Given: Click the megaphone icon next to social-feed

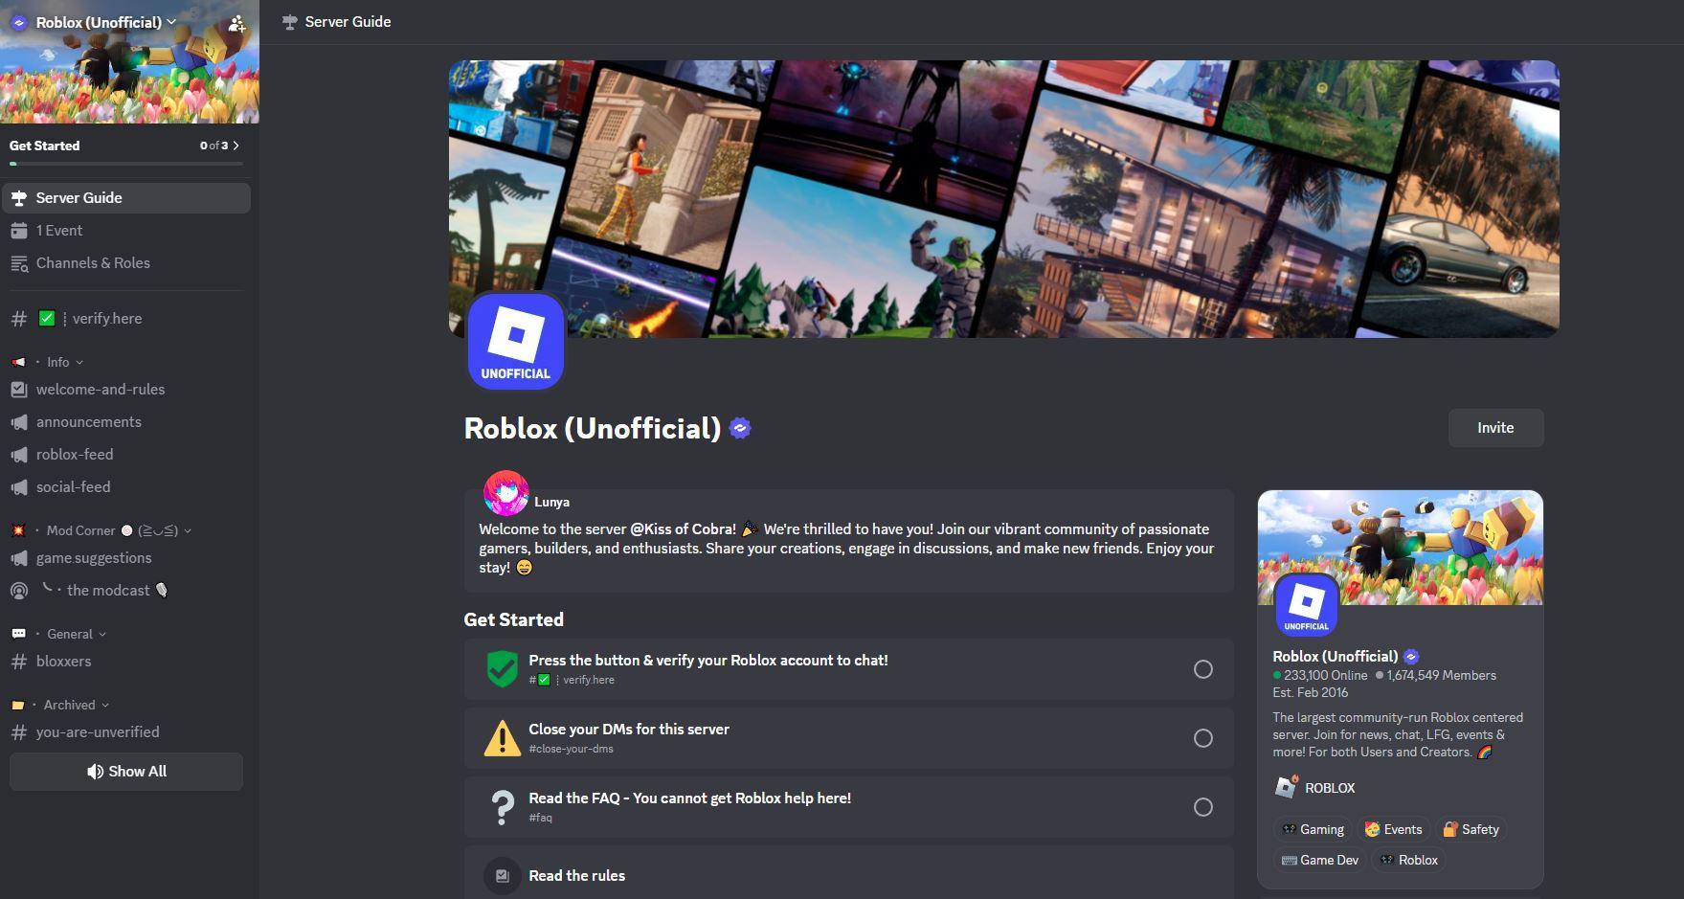Looking at the screenshot, I should point(19,487).
